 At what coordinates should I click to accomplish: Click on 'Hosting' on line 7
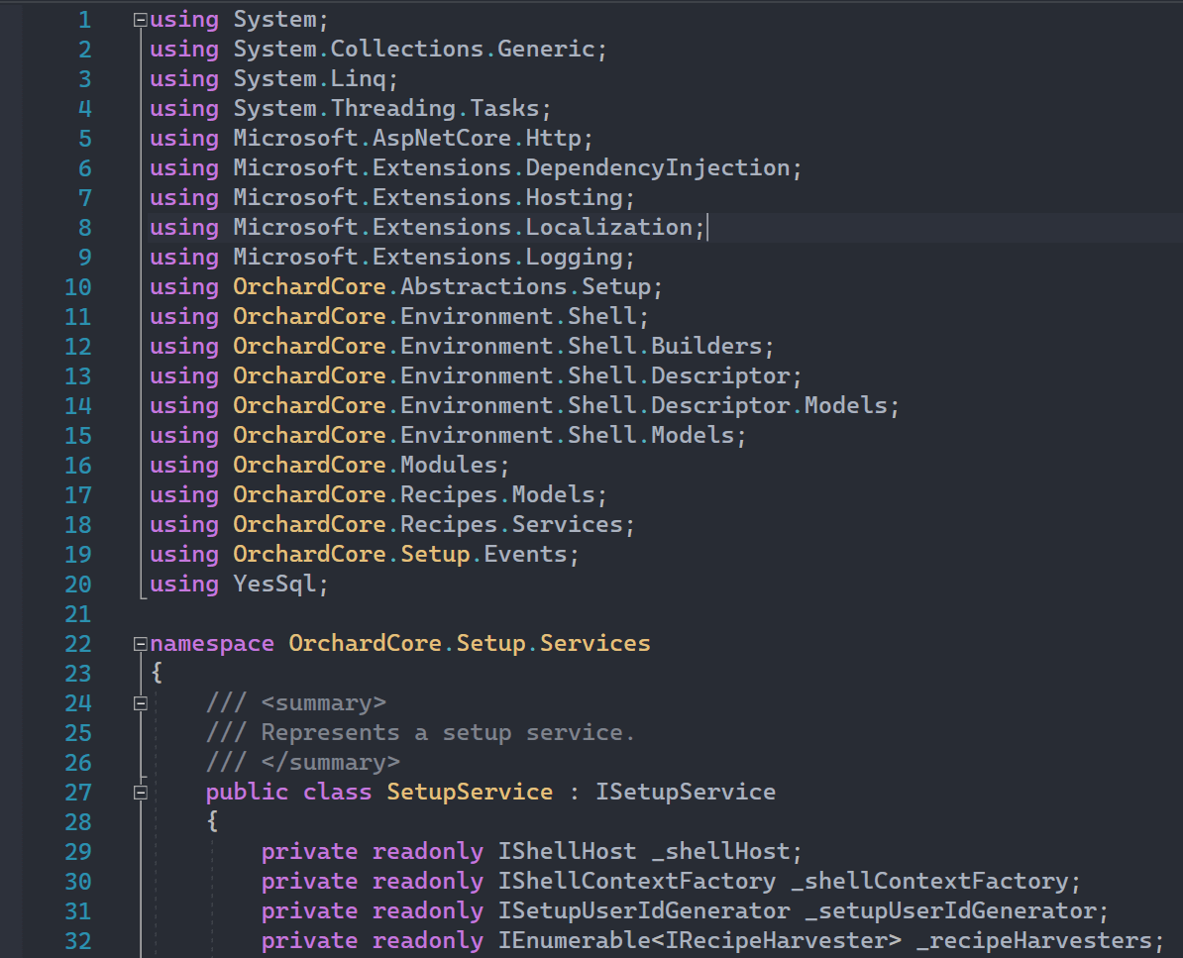point(574,197)
